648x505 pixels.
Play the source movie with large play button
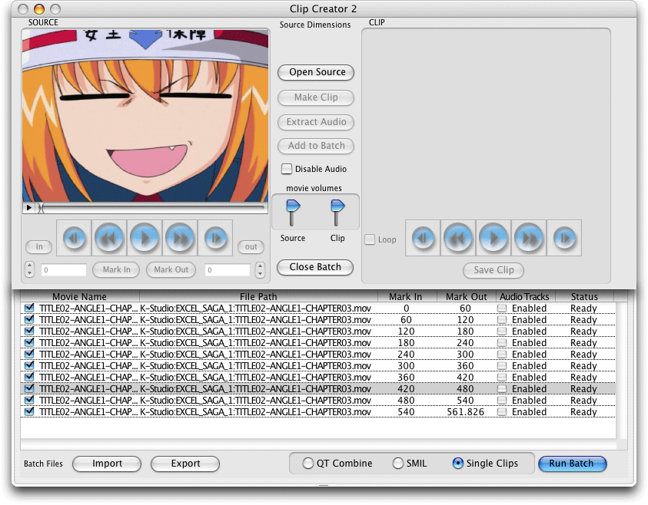(x=145, y=238)
